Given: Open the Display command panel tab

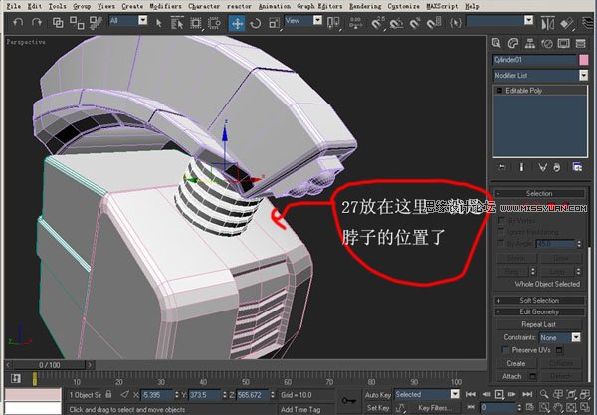Looking at the screenshot, I should [x=564, y=43].
